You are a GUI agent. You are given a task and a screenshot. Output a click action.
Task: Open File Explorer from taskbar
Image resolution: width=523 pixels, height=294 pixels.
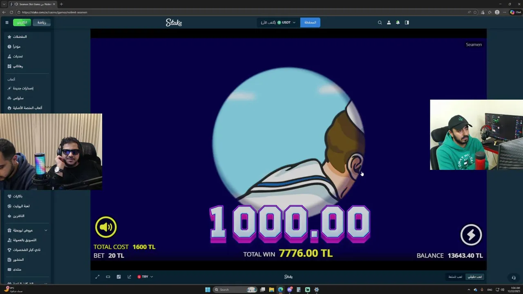click(271, 290)
